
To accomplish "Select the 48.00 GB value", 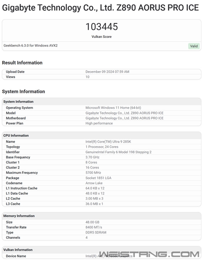I will [92, 222].
